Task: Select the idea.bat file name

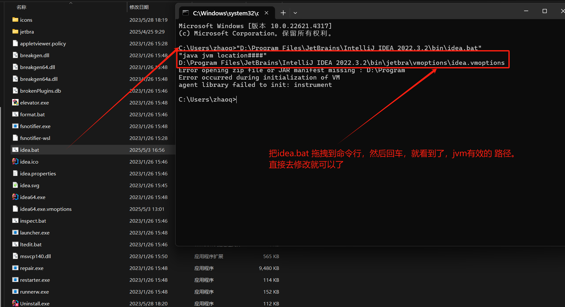Action: click(29, 150)
